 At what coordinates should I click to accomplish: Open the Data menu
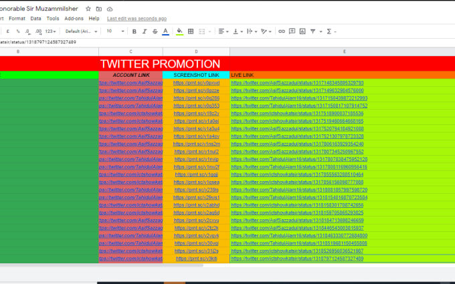[x=35, y=19]
